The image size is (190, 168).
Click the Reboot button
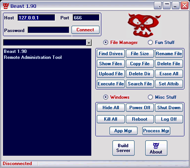(140, 119)
